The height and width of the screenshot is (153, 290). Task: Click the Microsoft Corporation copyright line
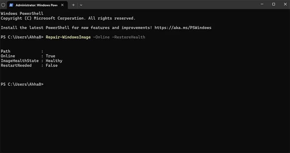tap(68, 18)
